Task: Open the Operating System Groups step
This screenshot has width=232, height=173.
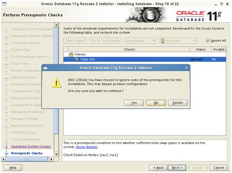Action: 31,147
